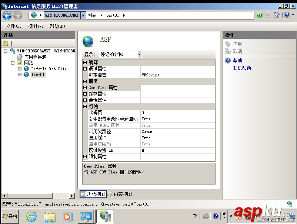This screenshot has width=297, height=224.
Task: Click the 网站 breadcrumb segment
Action: [x=92, y=15]
